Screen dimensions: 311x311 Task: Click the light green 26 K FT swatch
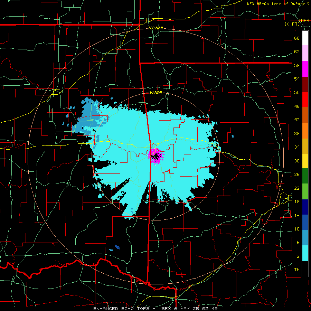tap(305, 191)
